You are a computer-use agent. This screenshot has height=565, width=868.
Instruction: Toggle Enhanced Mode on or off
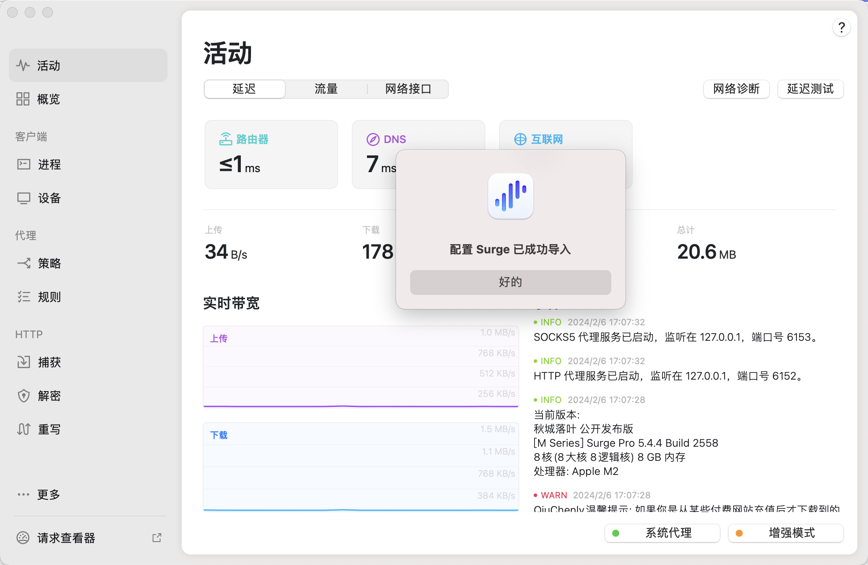pyautogui.click(x=786, y=533)
